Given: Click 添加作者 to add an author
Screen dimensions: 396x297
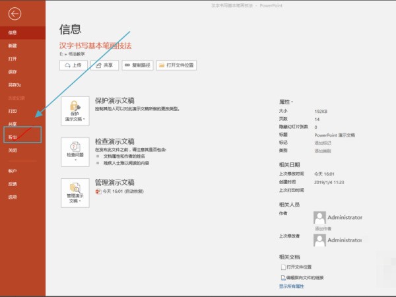Looking at the screenshot, I should [323, 229].
